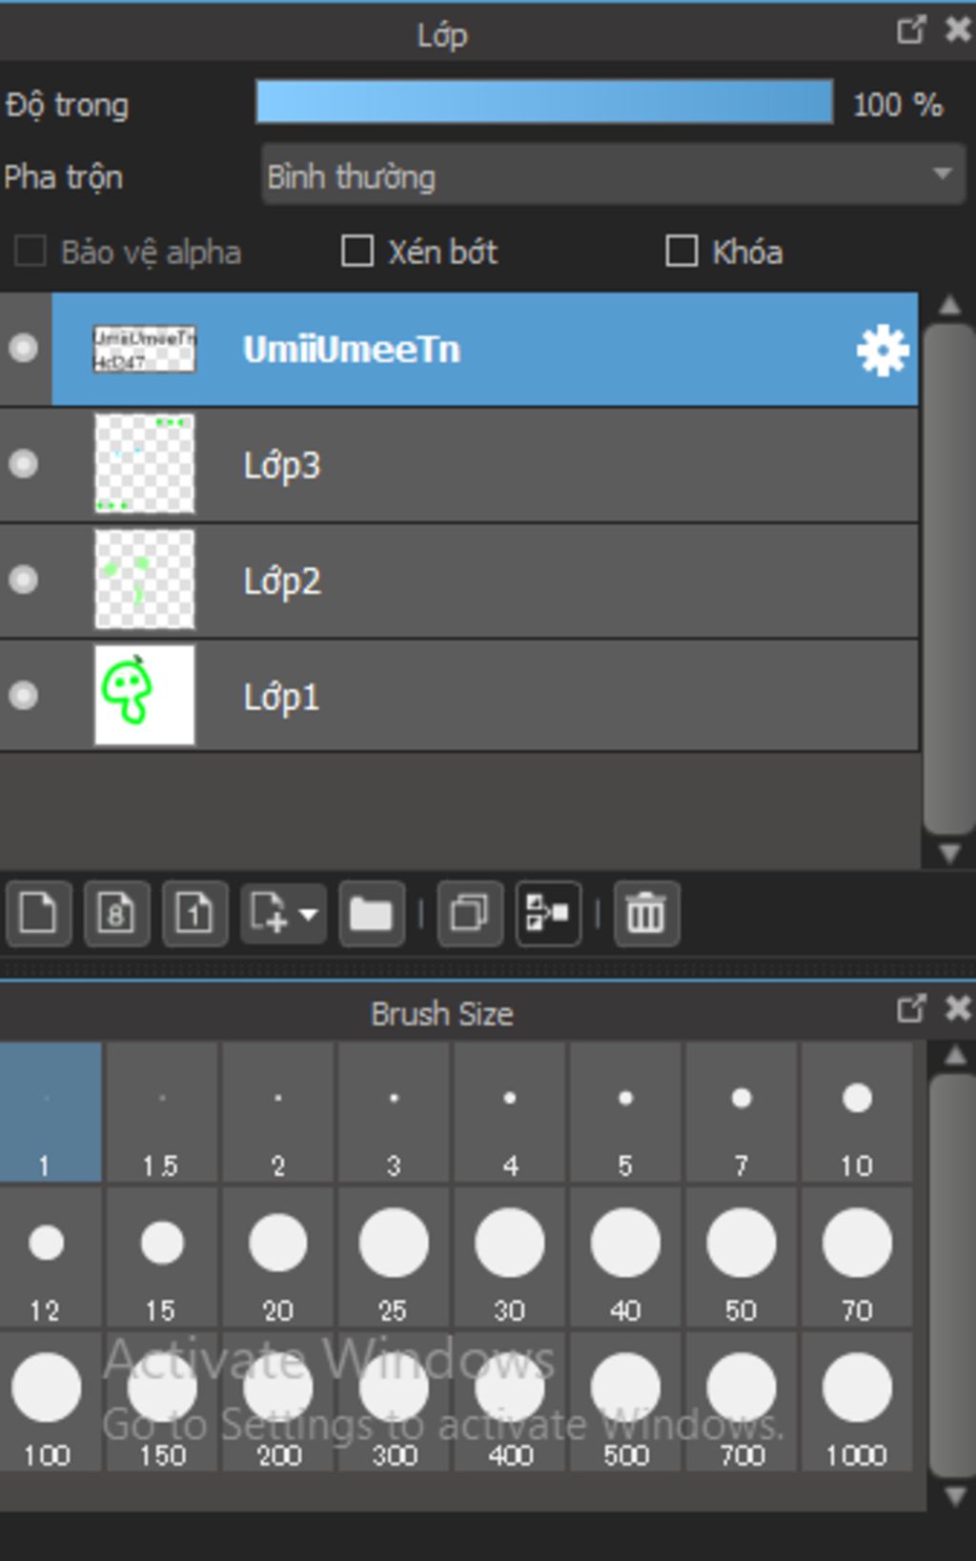
Task: Adjust the Độ trong opacity slider
Action: [544, 102]
